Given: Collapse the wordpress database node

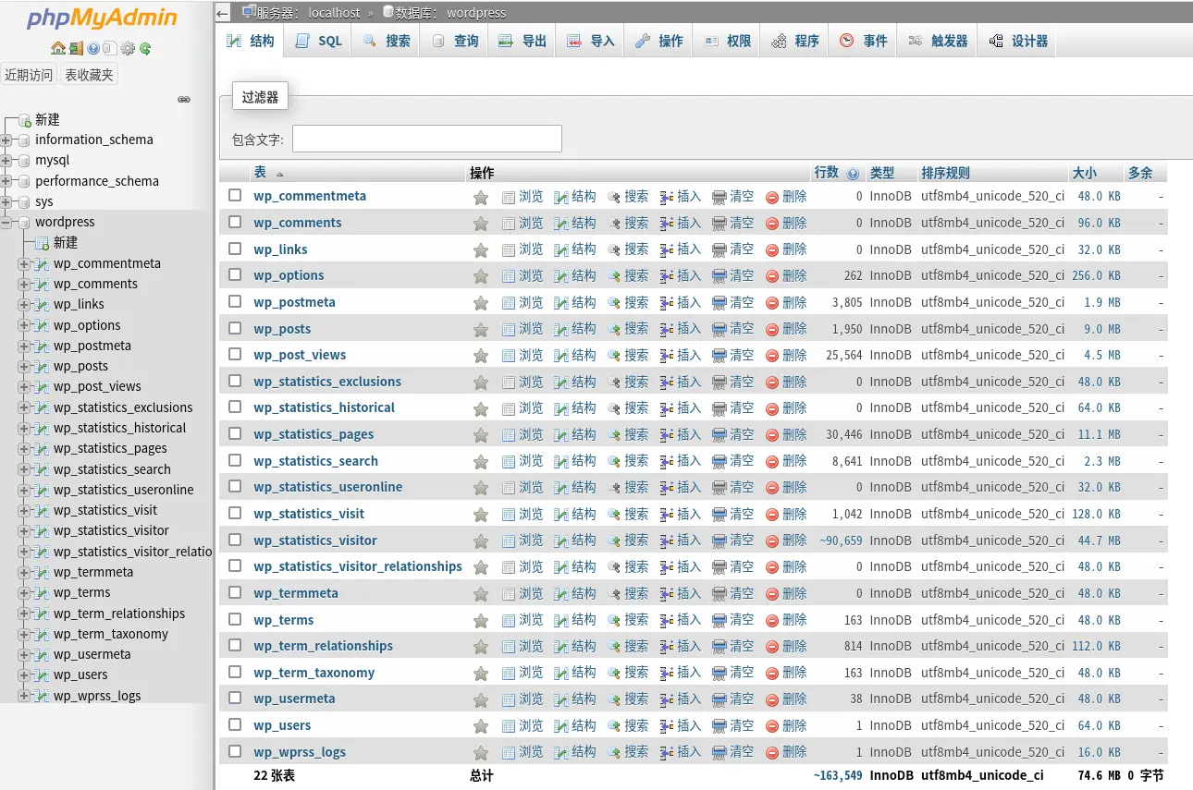Looking at the screenshot, I should [x=6, y=223].
